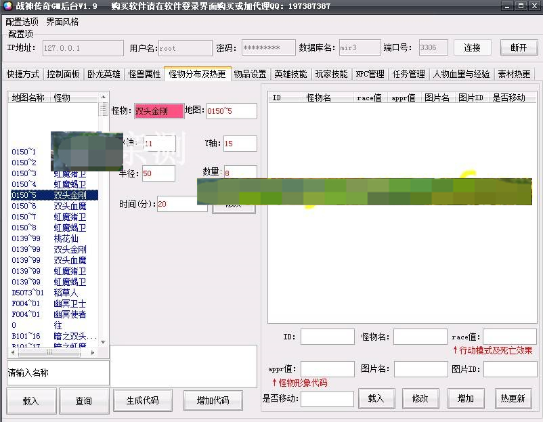Screen dimensions: 543x422
Task: Go to the 素材热更 tab
Action: point(514,74)
